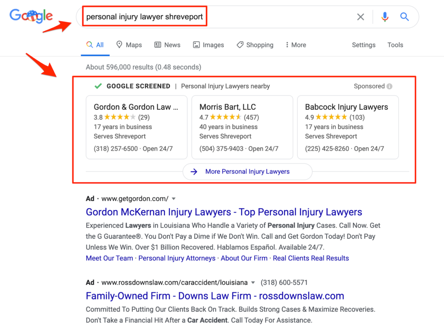Switch to the Maps tab
The height and width of the screenshot is (335, 444).
pos(129,45)
